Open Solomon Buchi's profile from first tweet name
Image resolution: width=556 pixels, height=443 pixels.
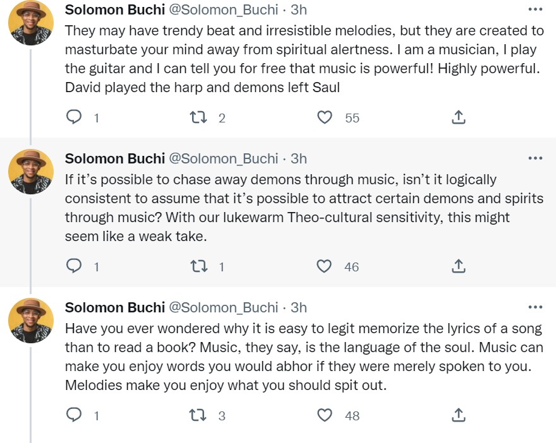click(x=115, y=9)
